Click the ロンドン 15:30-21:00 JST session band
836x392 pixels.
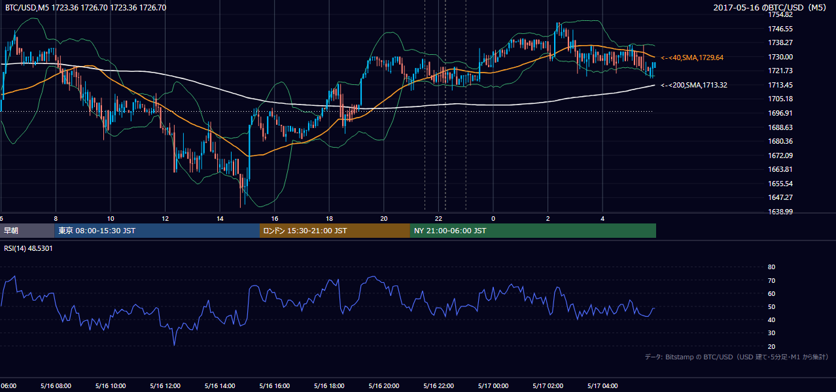(335, 231)
